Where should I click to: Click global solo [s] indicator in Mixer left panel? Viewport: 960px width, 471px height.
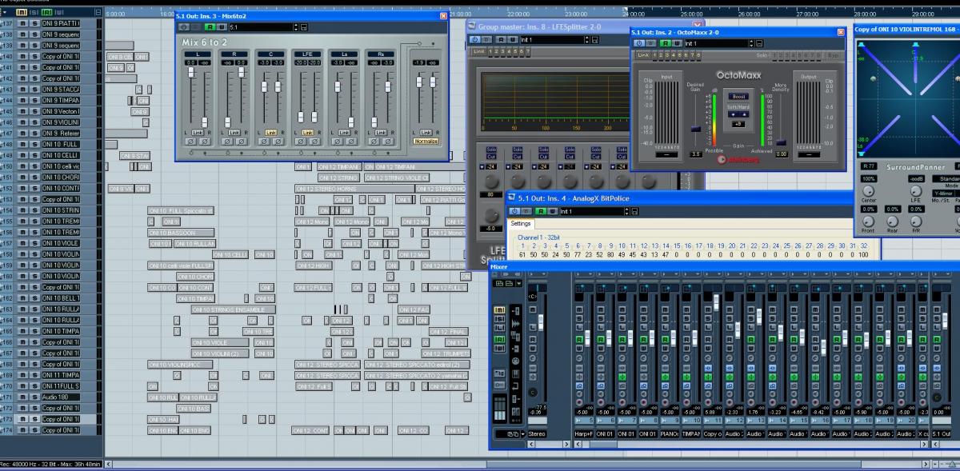tap(499, 319)
